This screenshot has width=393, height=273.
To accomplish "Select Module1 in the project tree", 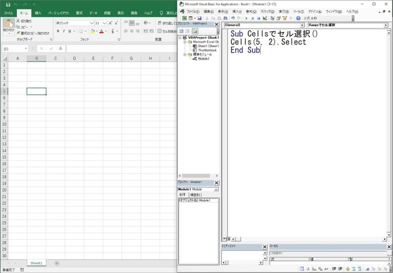I will coord(203,58).
